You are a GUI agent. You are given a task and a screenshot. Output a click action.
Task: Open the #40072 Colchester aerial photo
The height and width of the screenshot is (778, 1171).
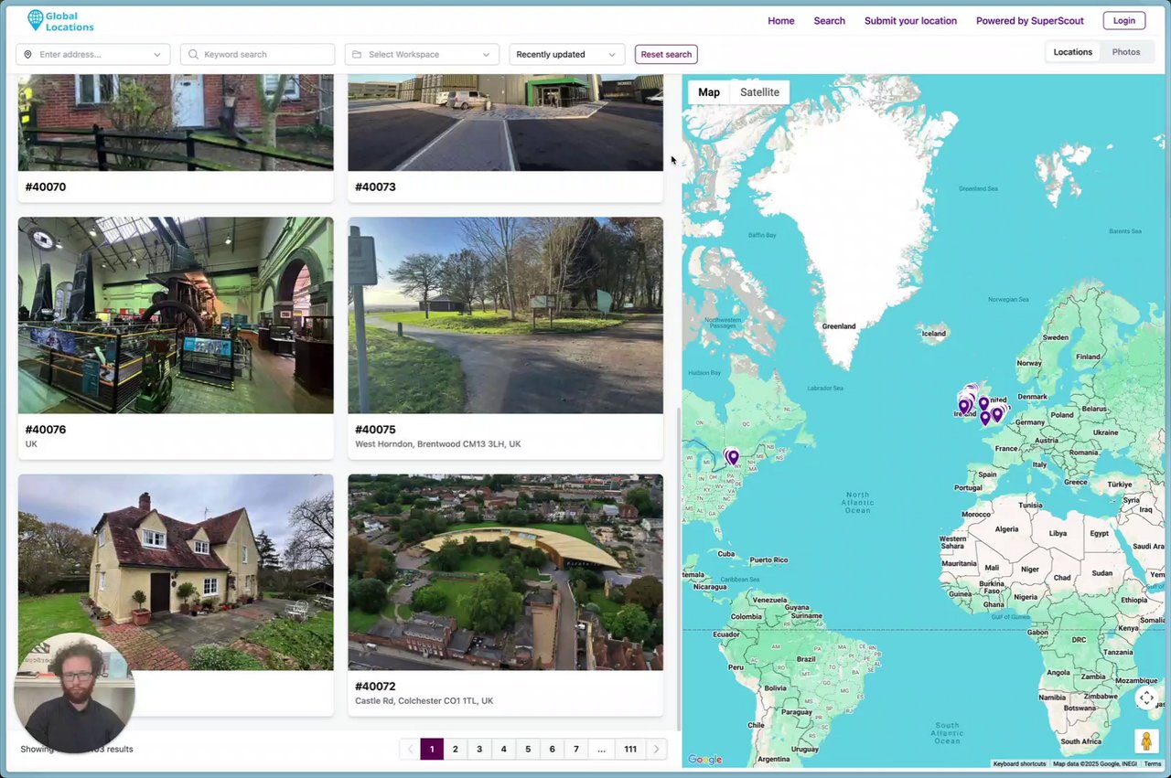click(505, 572)
